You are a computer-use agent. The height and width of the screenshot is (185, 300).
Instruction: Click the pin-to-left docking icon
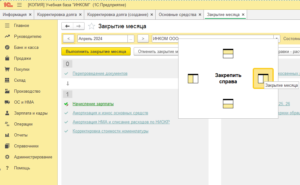pos(193,79)
